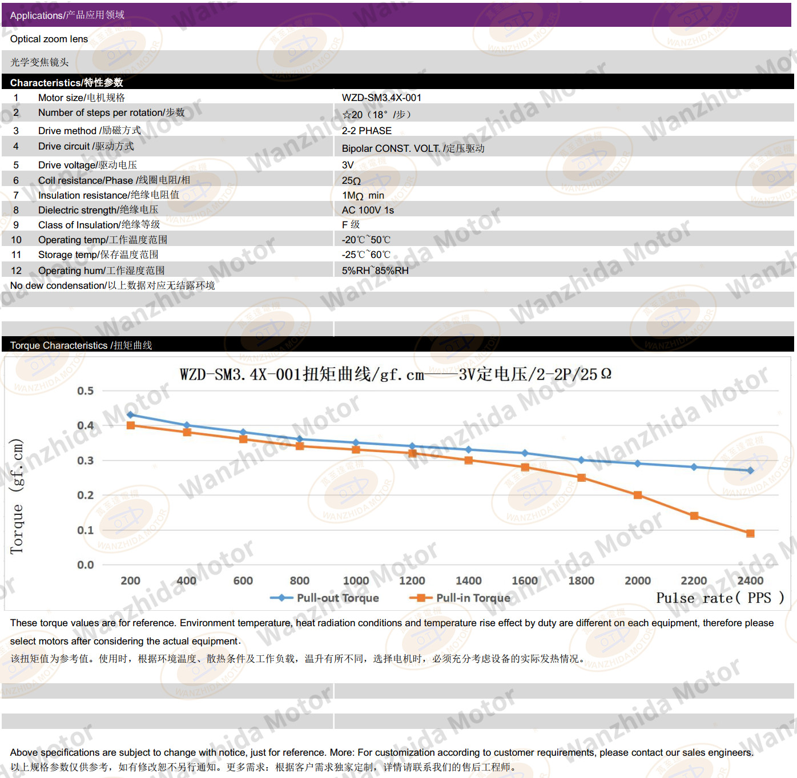Select the 'Characteristics/特性参数' header

click(x=66, y=82)
